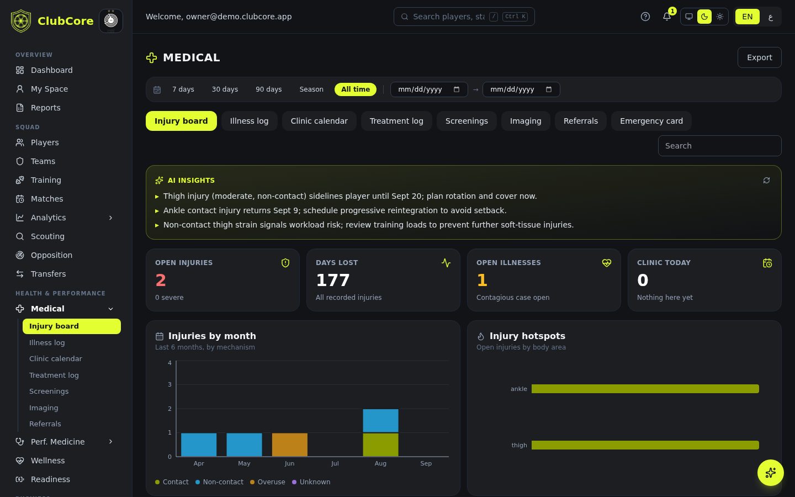Switch language to Arabic

(771, 17)
